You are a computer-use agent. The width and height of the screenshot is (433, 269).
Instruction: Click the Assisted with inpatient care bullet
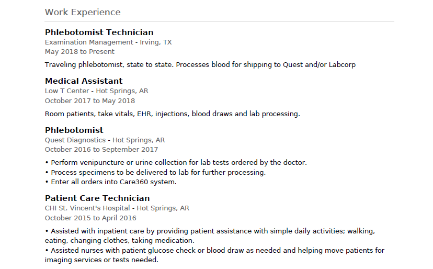[x=210, y=236]
